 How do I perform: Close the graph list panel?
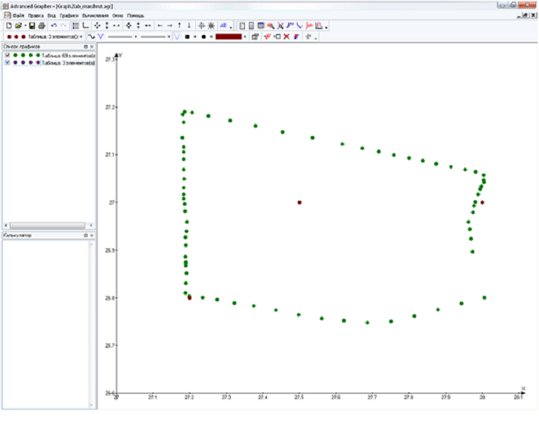point(92,47)
